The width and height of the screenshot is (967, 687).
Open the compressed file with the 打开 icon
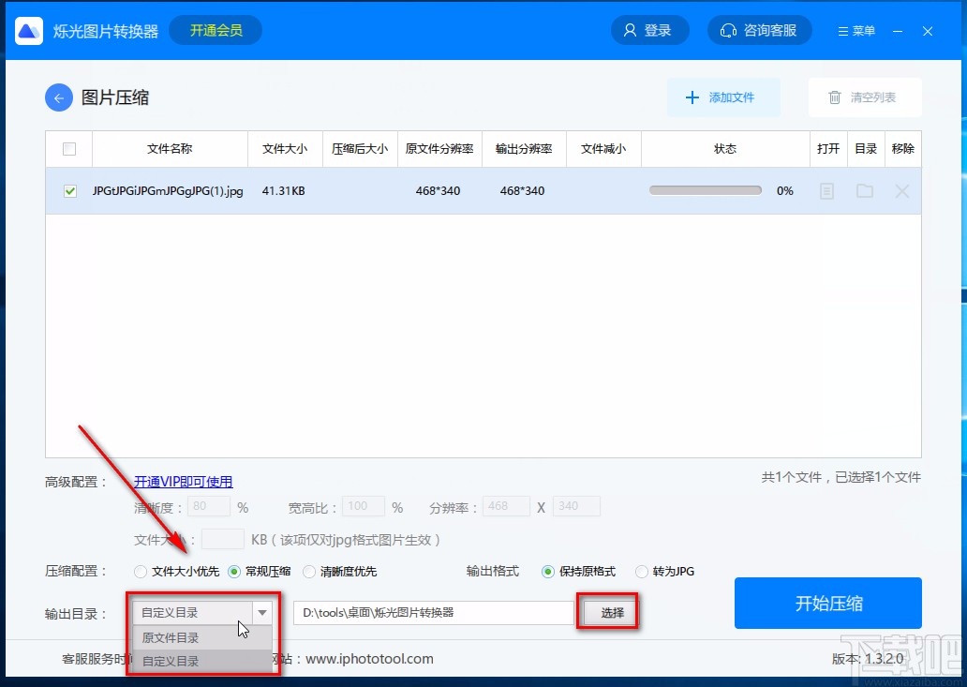pos(827,190)
